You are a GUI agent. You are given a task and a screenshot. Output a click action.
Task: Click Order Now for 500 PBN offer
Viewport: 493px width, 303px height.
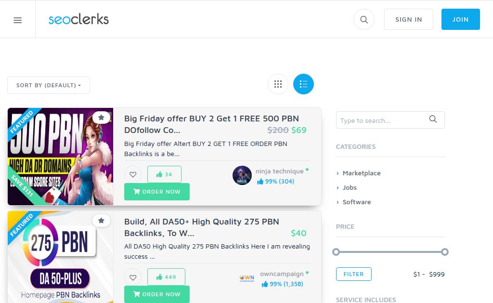157,192
